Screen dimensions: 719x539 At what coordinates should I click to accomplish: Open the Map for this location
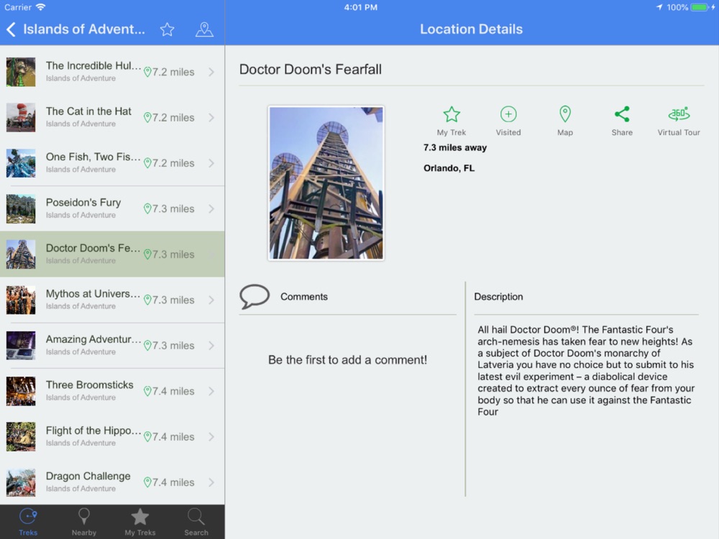[x=565, y=121]
